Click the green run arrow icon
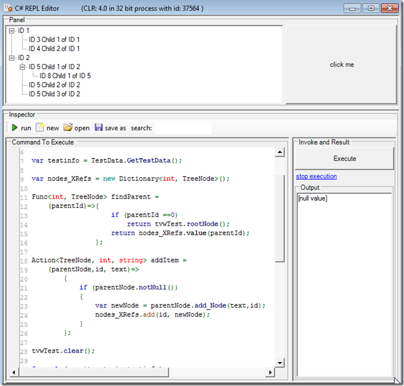The image size is (404, 386). point(14,128)
